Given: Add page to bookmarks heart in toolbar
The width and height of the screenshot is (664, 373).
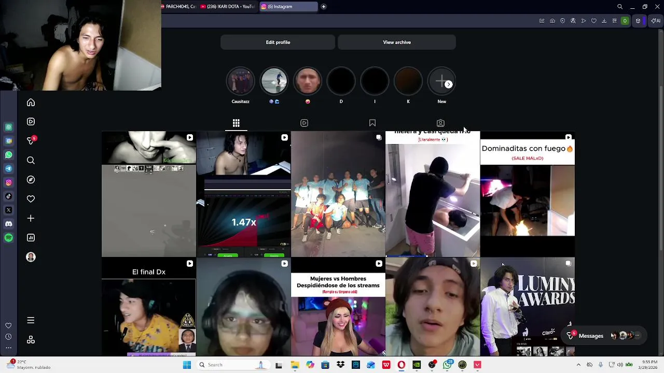Looking at the screenshot, I should click(593, 21).
